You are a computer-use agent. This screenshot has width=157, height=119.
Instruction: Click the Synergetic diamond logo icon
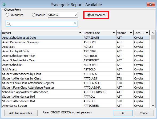tap(4, 5)
